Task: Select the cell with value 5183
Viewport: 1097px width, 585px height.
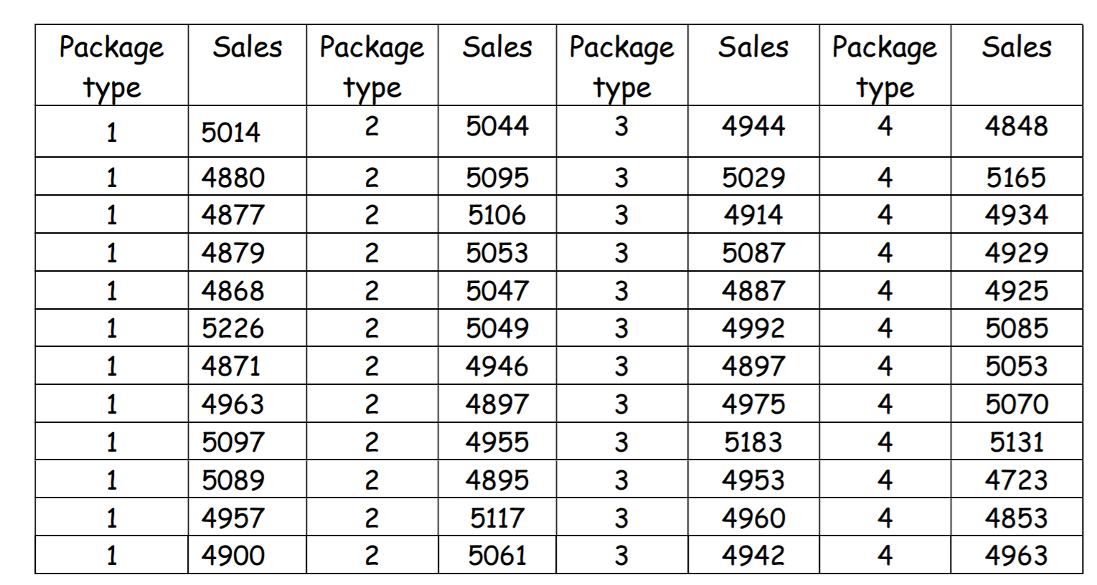Action: pyautogui.click(x=753, y=442)
